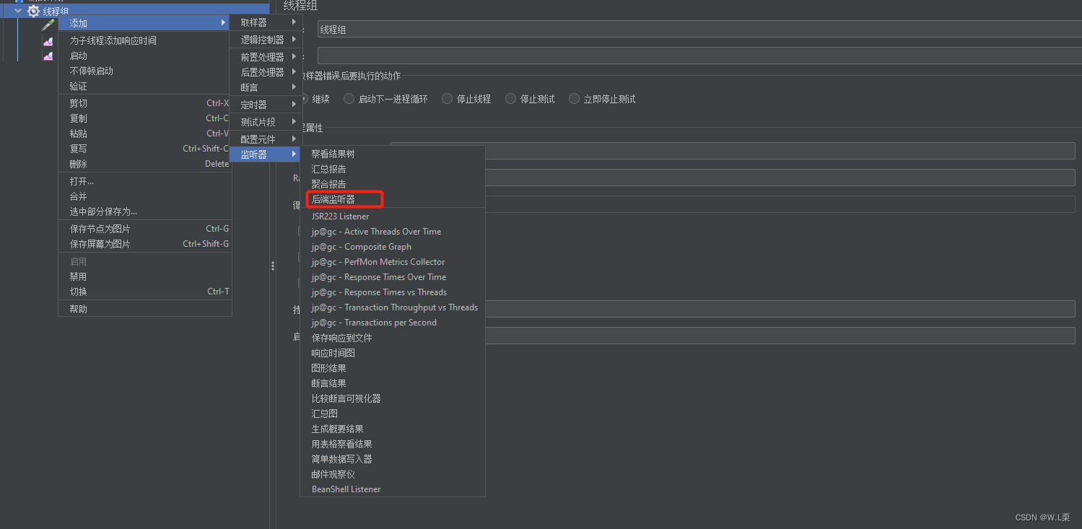Choose the 停止线程 radio button

tap(448, 99)
